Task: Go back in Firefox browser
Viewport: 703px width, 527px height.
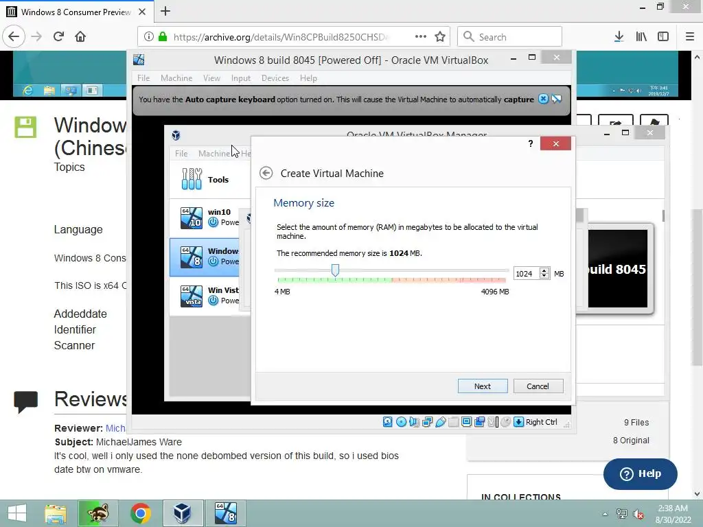Action: click(14, 36)
